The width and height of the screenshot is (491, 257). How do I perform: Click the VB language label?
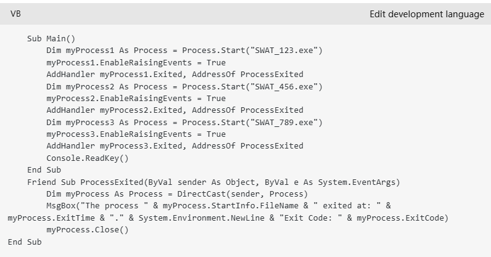pyautogui.click(x=16, y=14)
